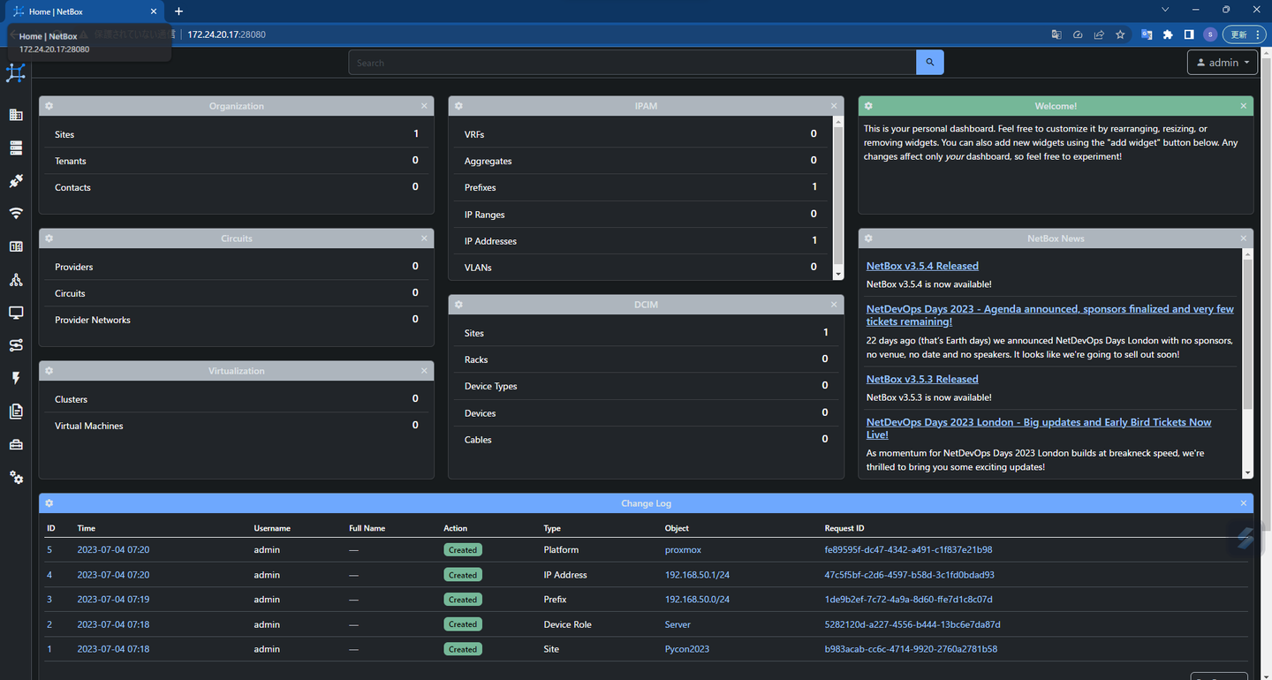Open Contacts in the Organization widget
Viewport: 1272px width, 680px height.
[72, 187]
